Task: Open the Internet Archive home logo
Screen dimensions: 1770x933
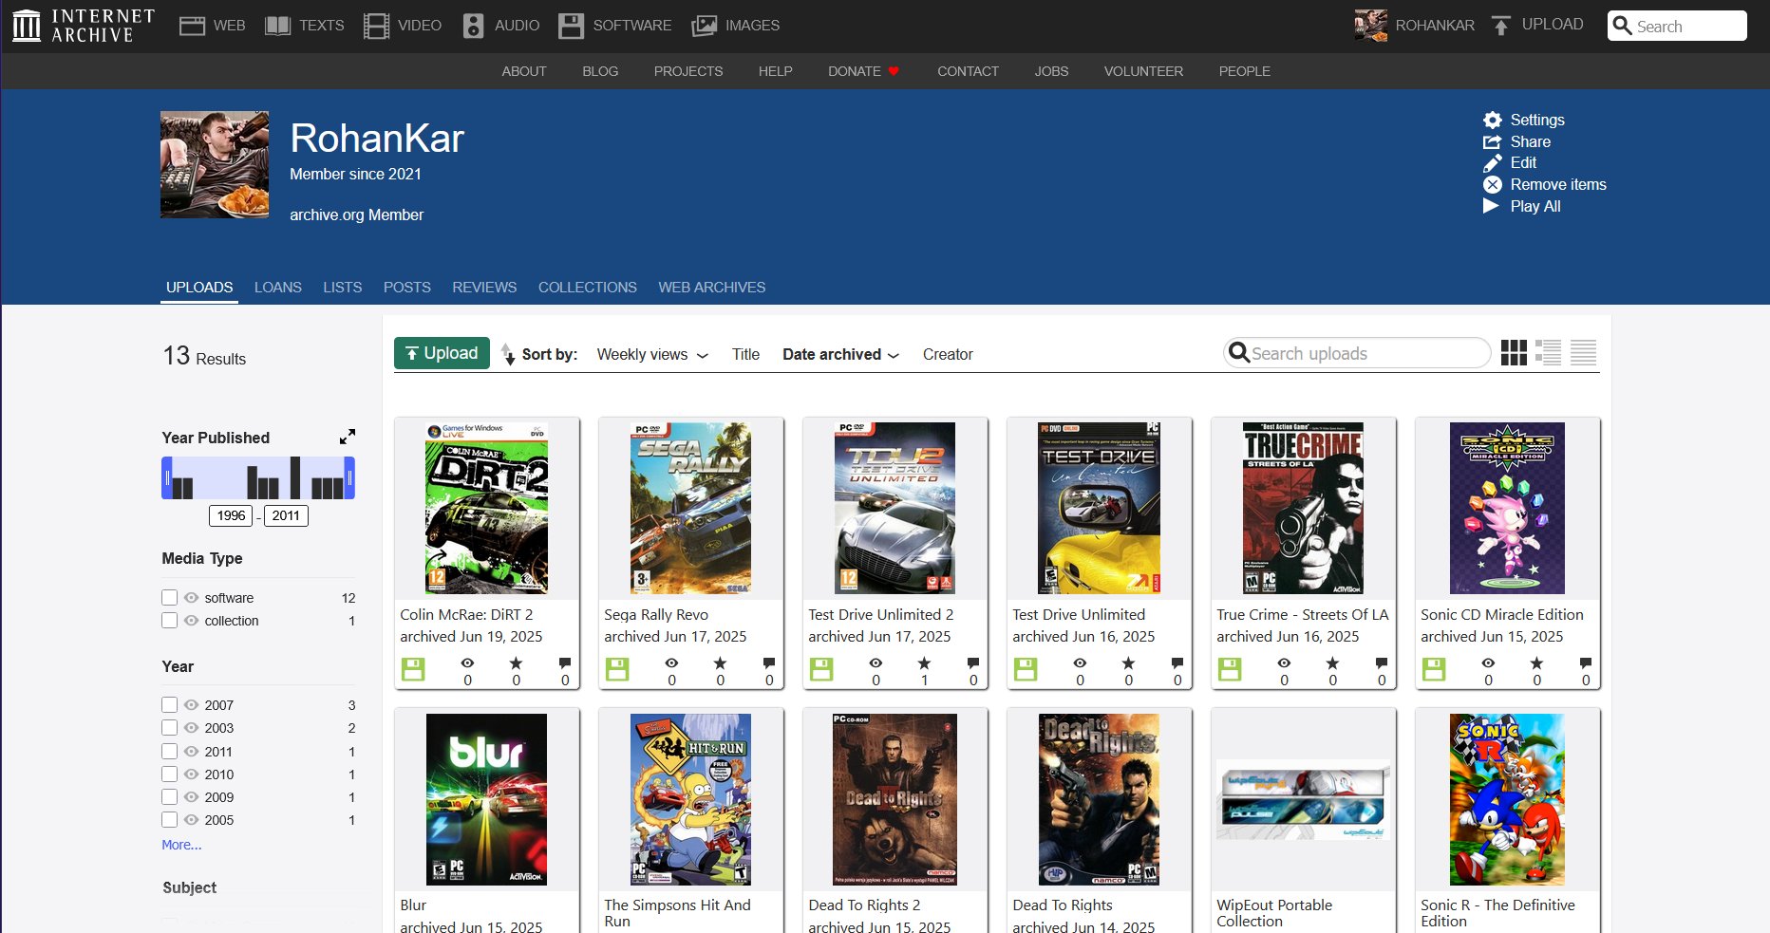Action: point(83,26)
